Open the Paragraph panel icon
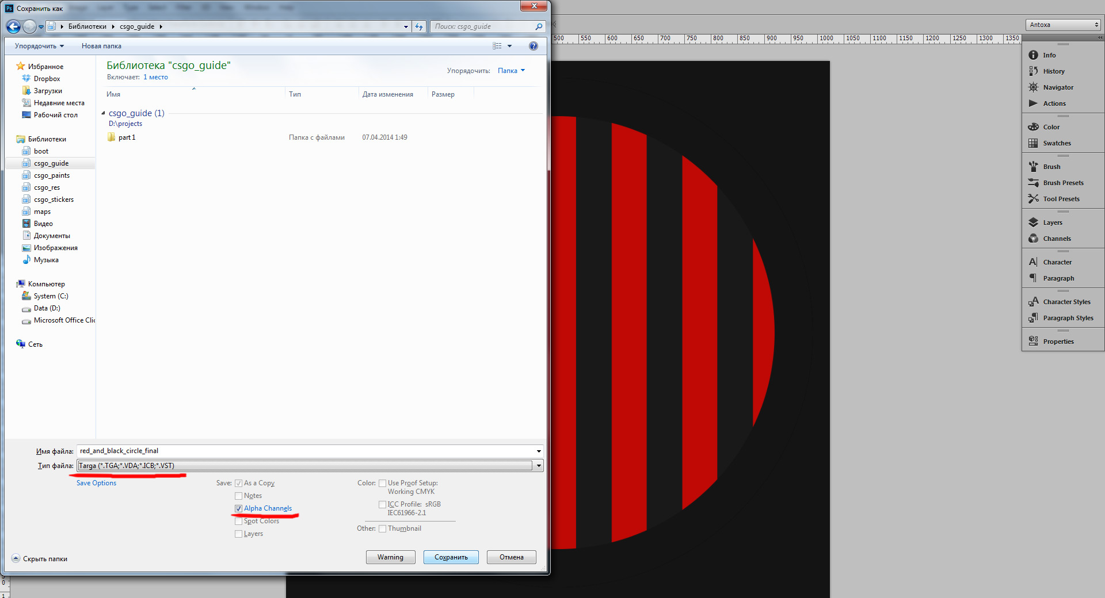The width and height of the screenshot is (1105, 598). 1033,278
